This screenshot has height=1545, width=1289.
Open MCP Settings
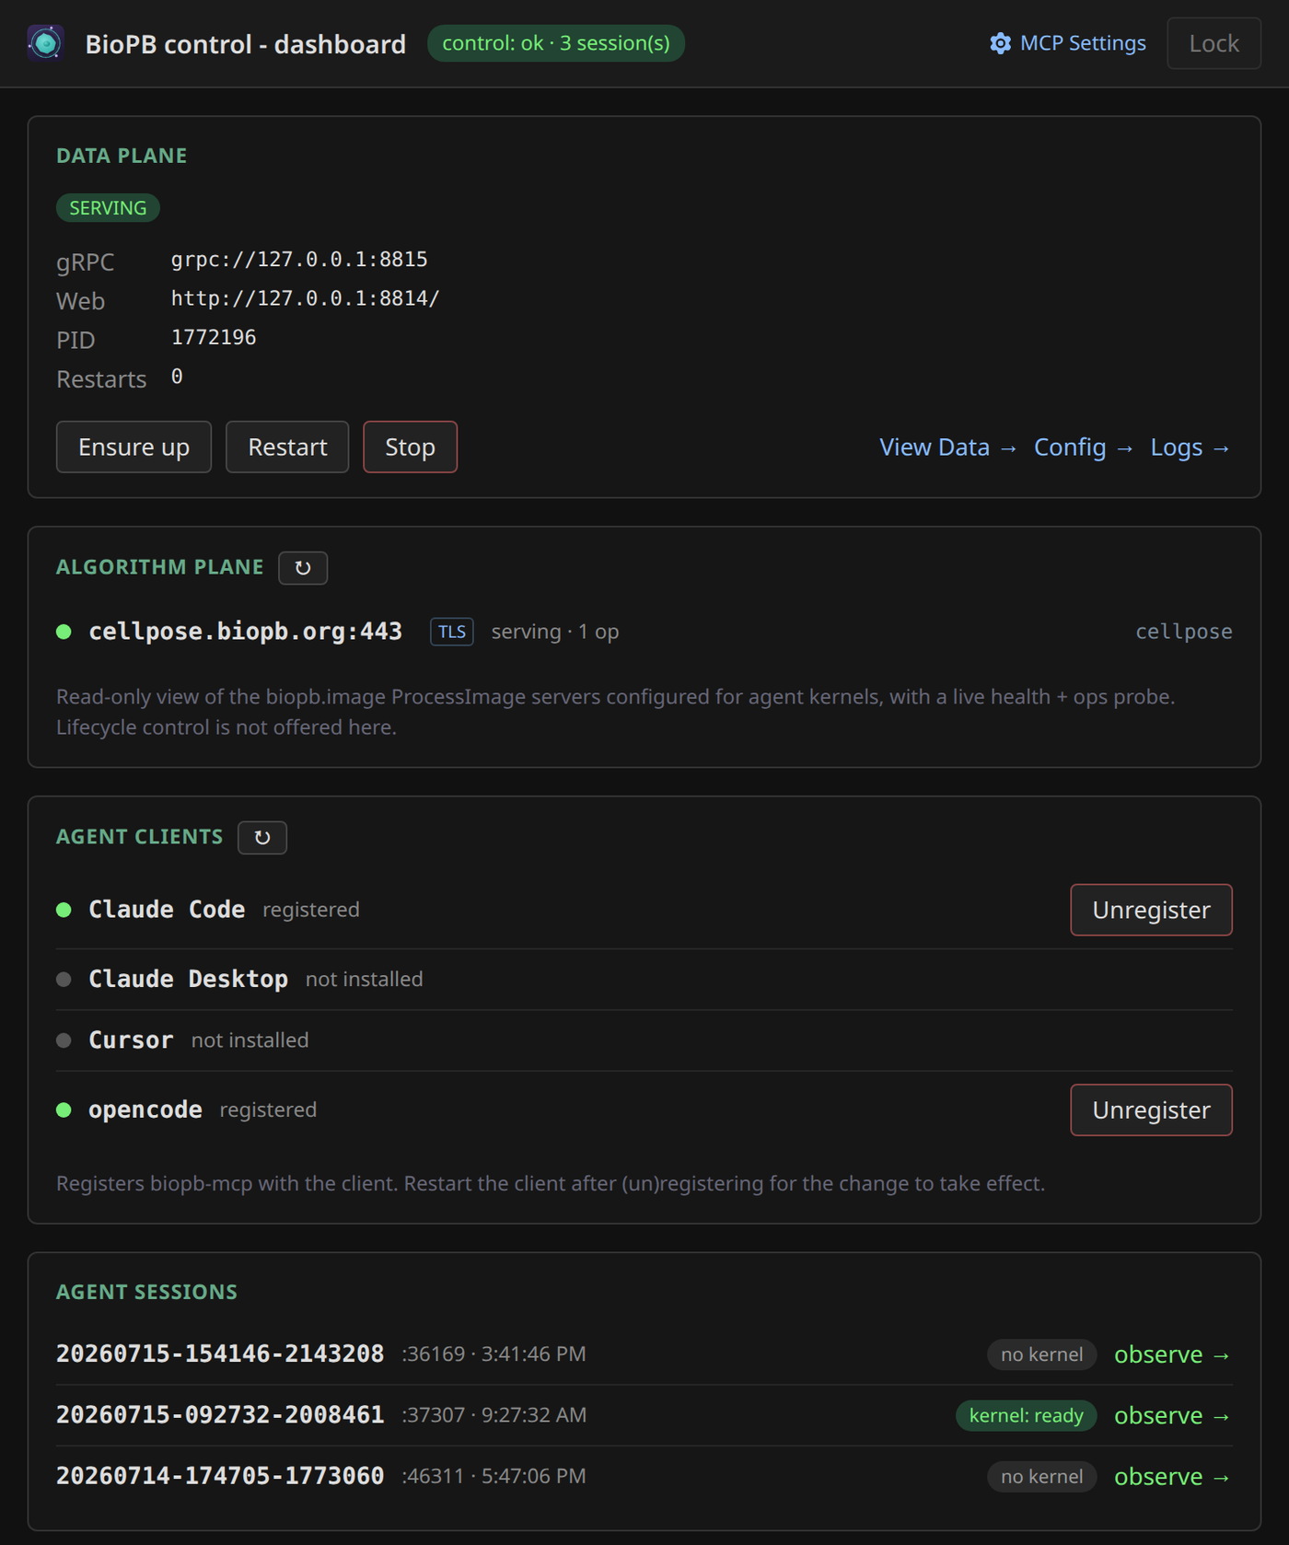coord(1068,43)
